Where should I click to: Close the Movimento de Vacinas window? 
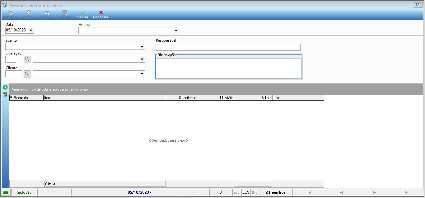click(x=417, y=5)
